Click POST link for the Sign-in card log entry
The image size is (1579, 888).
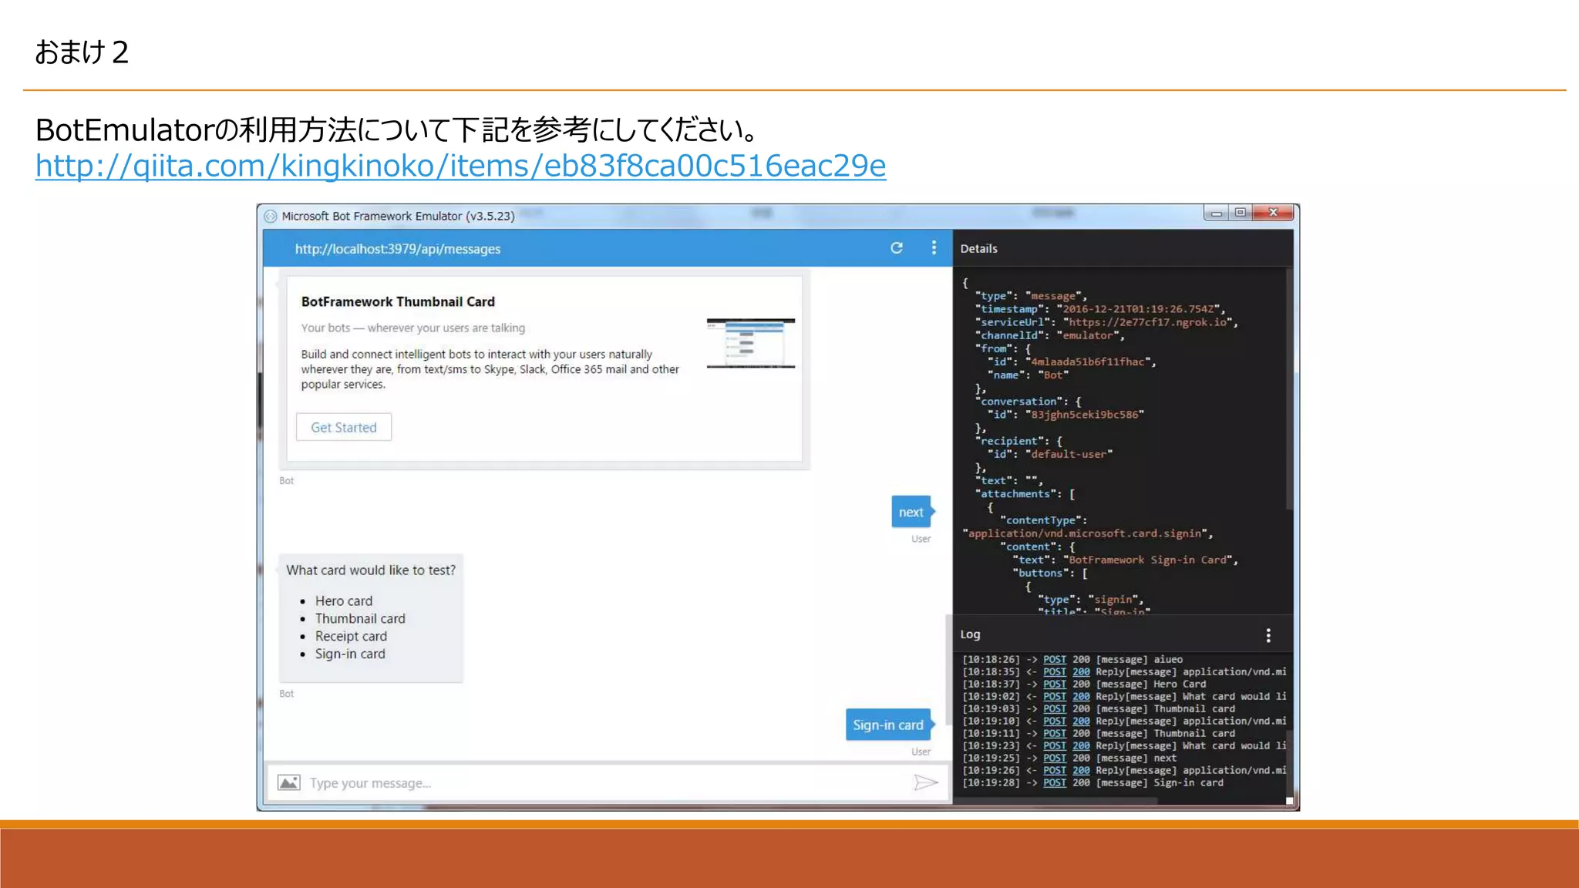point(1054,783)
